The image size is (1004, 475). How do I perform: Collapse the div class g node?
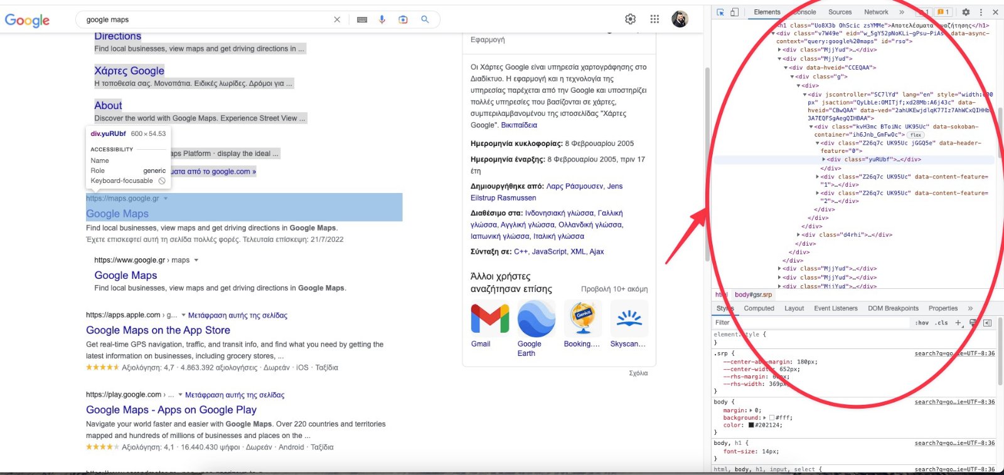pos(792,76)
